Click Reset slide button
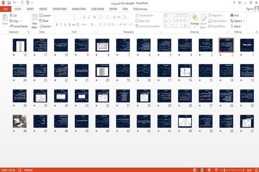259x172 pixels. click(x=44, y=21)
